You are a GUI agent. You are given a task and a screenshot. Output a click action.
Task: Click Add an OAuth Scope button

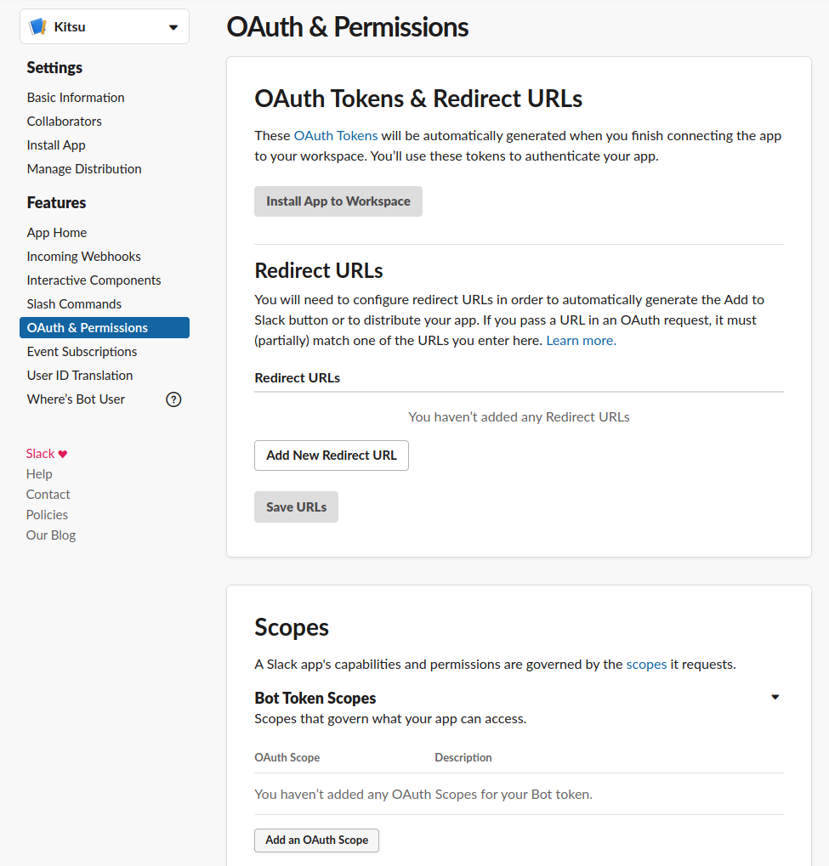pos(316,840)
